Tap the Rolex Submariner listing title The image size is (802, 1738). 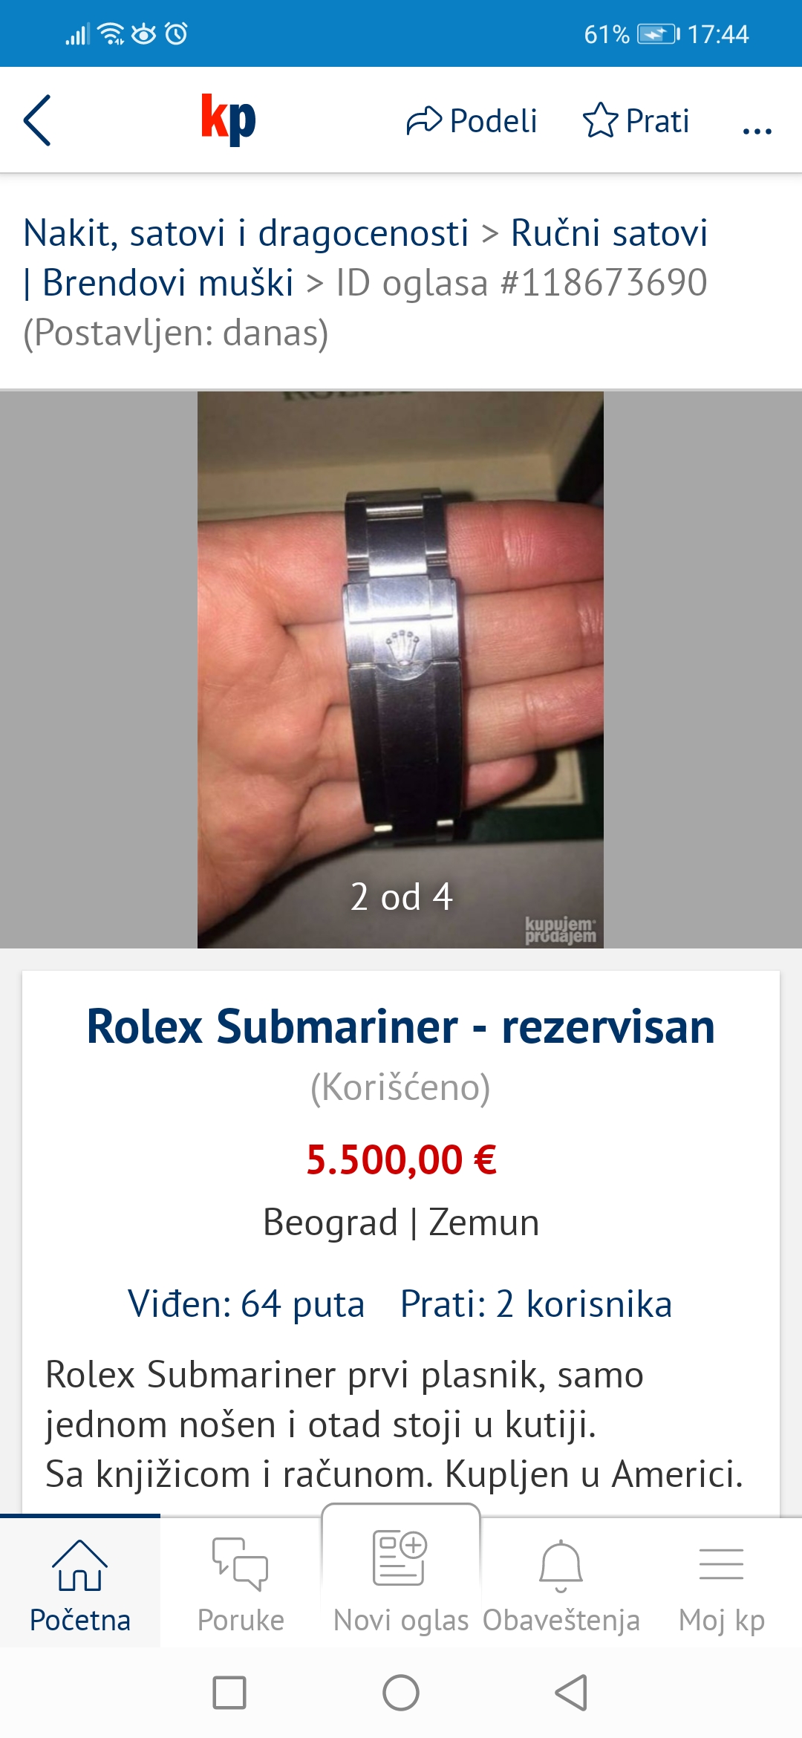(x=401, y=1026)
